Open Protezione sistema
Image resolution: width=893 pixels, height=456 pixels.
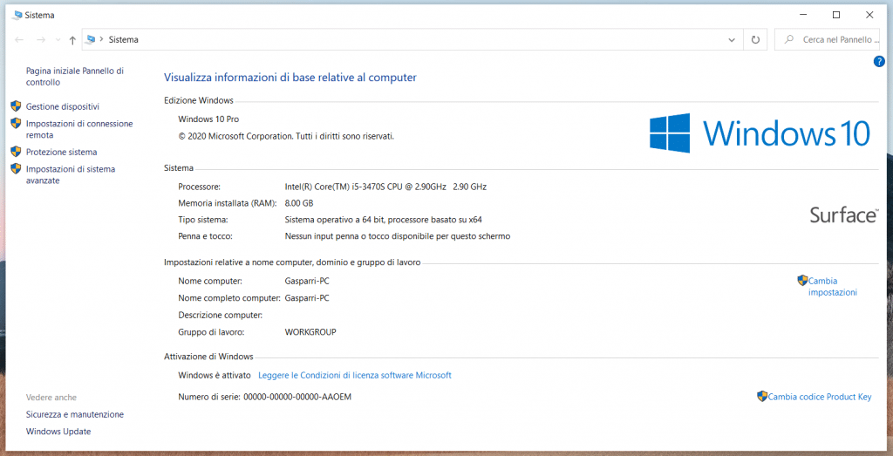pos(61,152)
